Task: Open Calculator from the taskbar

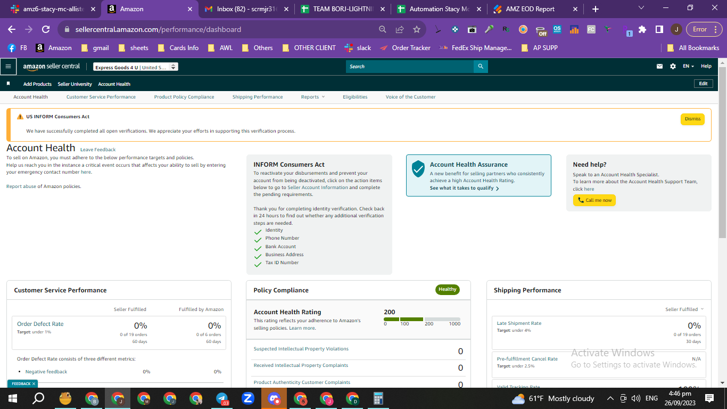Action: [x=378, y=398]
